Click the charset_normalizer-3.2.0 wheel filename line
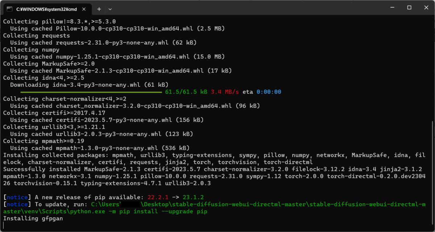 [x=135, y=106]
